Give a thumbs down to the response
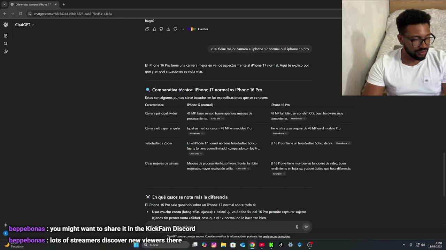Image resolution: width=446 pixels, height=250 pixels. 161,29
